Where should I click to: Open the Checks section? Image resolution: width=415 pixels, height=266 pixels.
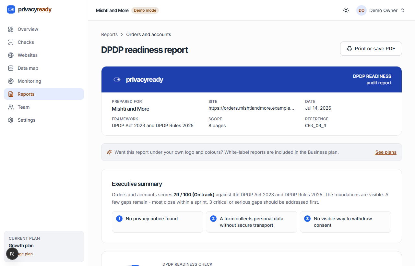click(x=44, y=42)
